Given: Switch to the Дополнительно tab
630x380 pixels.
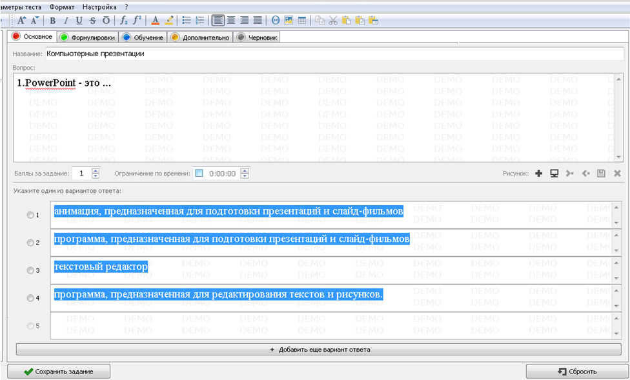Looking at the screenshot, I should tap(200, 37).
